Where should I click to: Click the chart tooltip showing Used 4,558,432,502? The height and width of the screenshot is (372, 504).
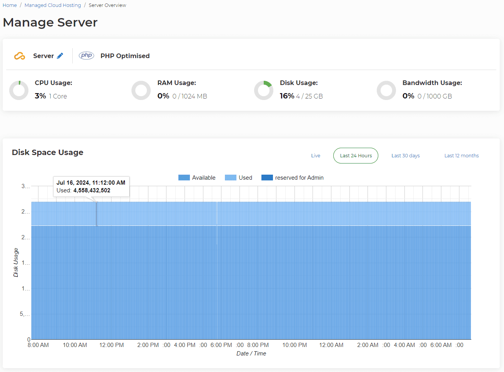click(x=91, y=187)
